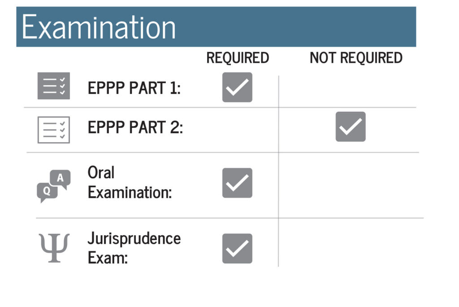This screenshot has height=307, width=459.
Task: Click the 'Q' question speech bubble icon
Action: point(47,192)
